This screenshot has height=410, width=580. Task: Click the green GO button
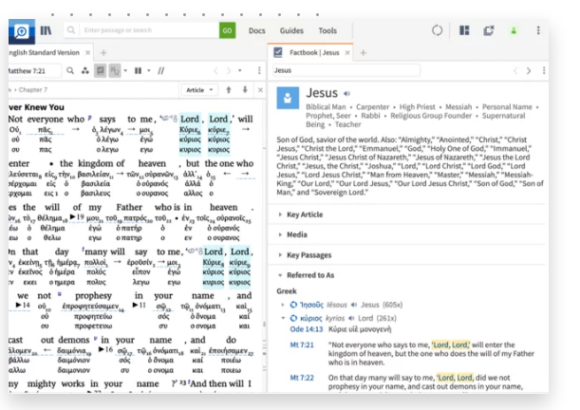[227, 30]
